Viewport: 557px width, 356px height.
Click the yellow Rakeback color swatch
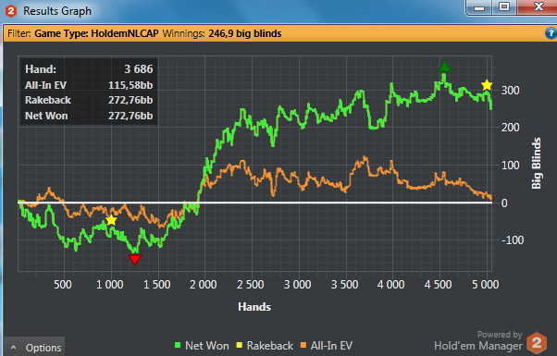click(240, 345)
